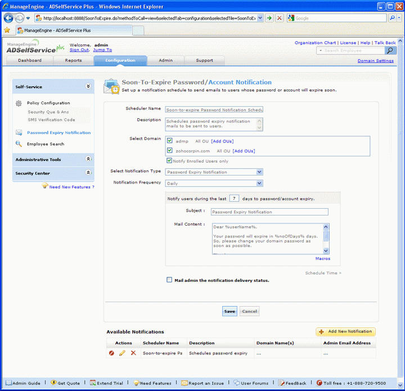Viewport: 405px width, 391px height.
Task: Open the search provider dropdown arrow
Action: 399,18
